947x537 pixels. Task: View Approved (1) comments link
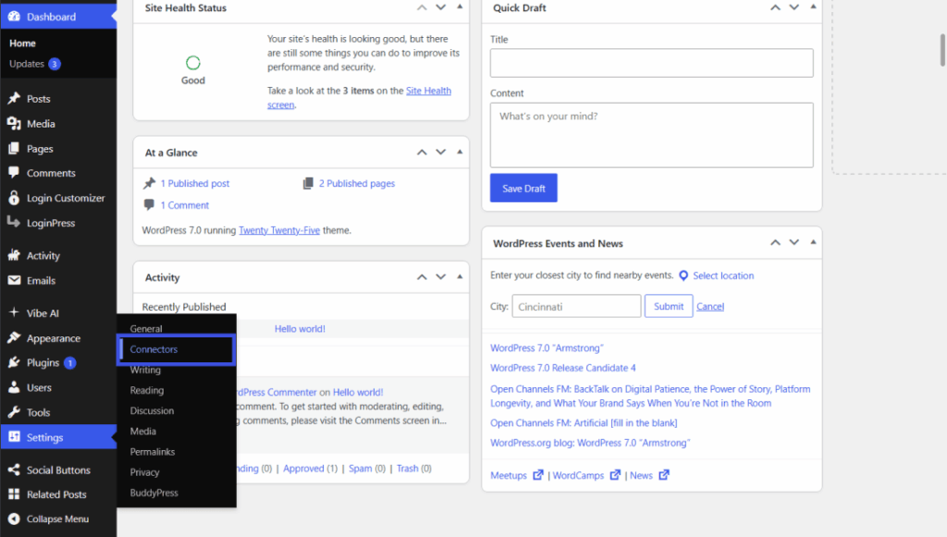pyautogui.click(x=311, y=469)
